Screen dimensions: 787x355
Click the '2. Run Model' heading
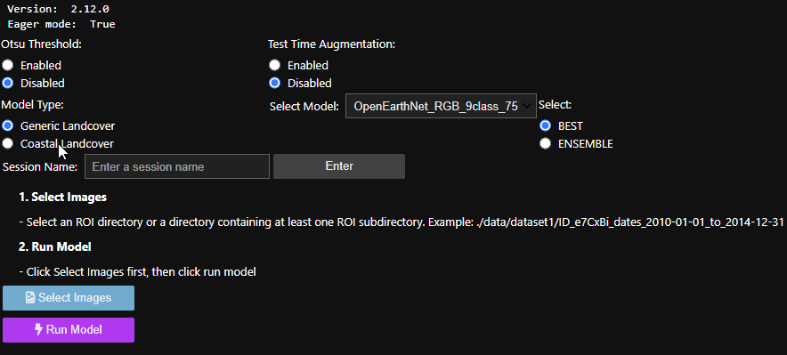[x=55, y=246]
